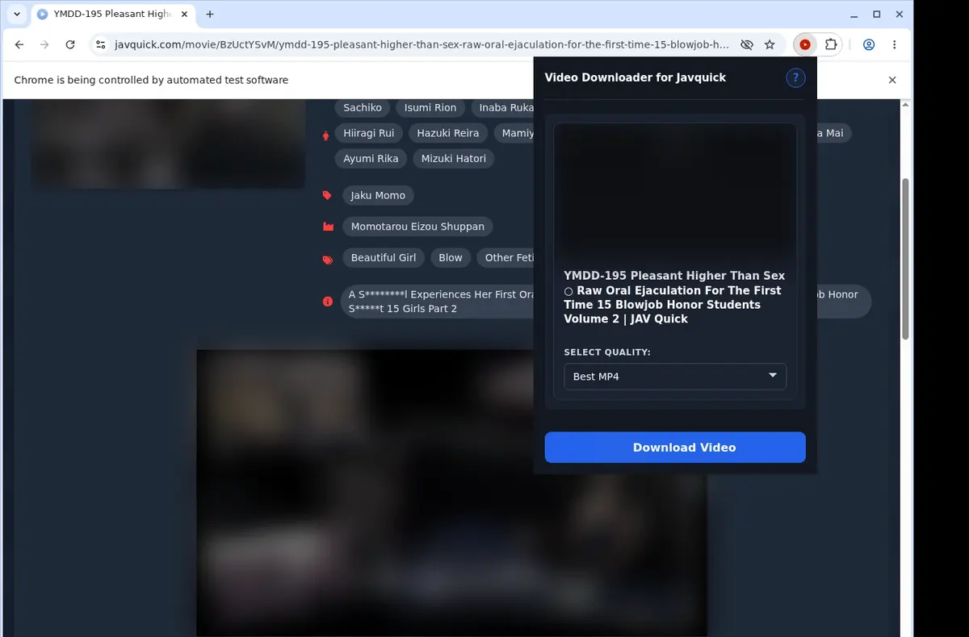The image size is (969, 637).
Task: Bookmark this page with the star icon
Action: [x=770, y=45]
